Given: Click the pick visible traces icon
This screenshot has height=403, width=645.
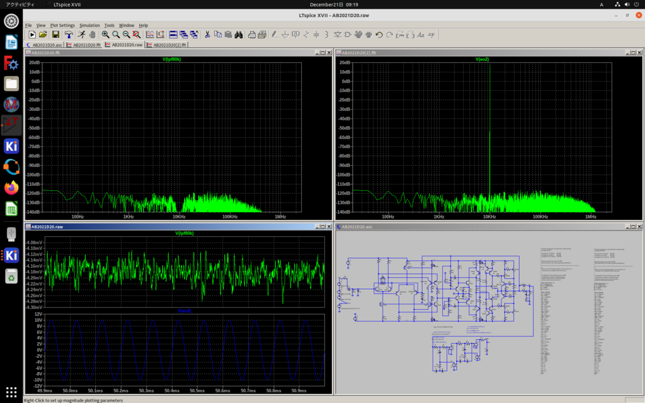Looking at the screenshot, I should coord(150,35).
